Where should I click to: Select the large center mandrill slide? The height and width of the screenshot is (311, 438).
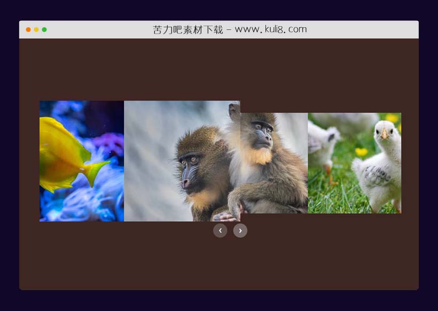coord(182,161)
